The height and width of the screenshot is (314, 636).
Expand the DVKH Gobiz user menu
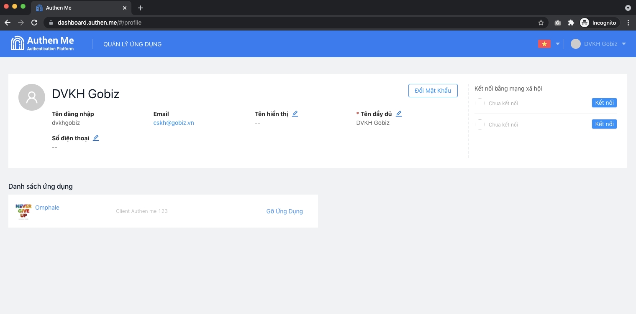coord(623,44)
